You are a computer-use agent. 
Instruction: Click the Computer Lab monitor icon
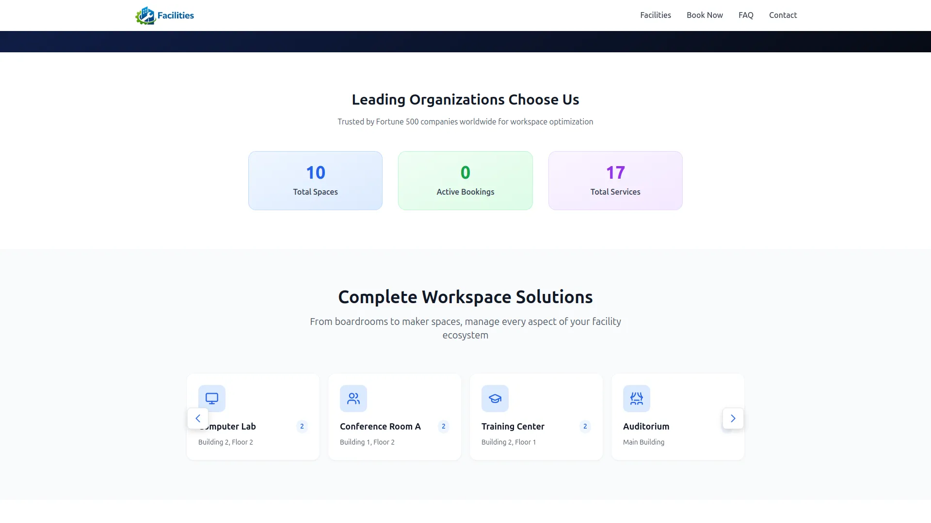[x=212, y=399]
